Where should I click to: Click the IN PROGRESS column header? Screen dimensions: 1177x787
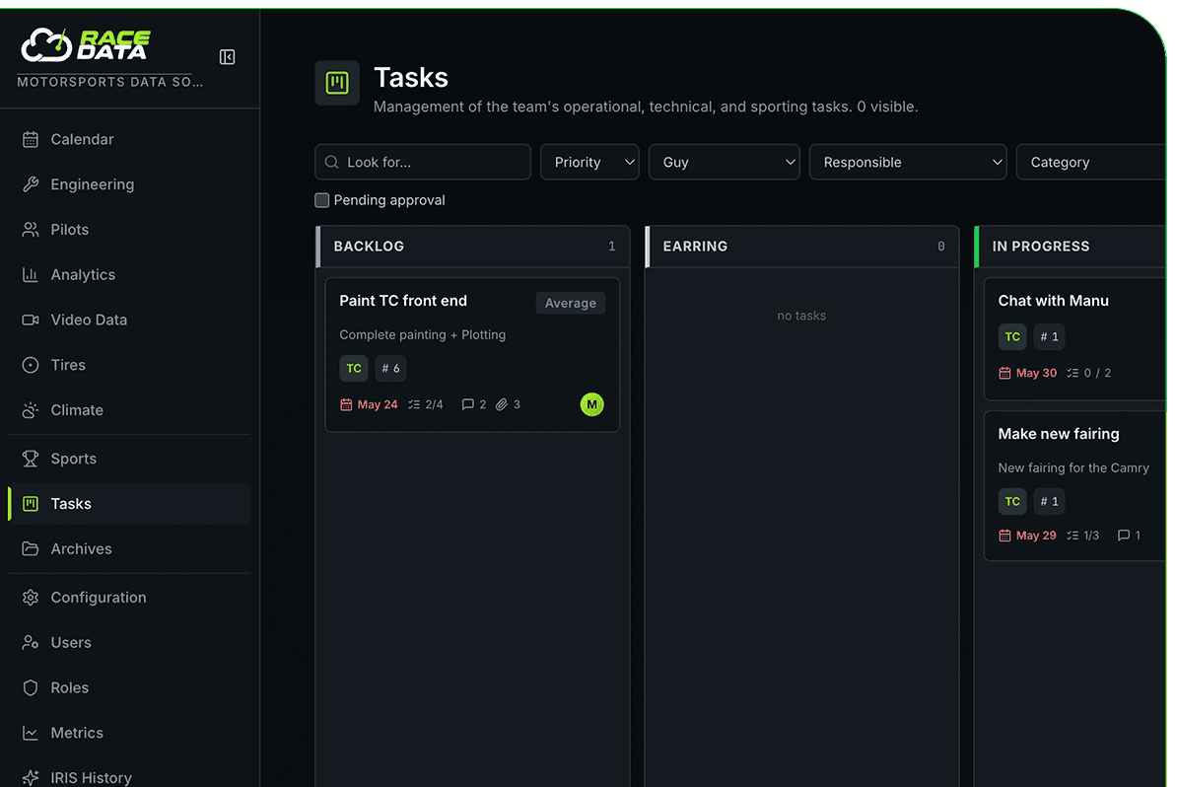pyautogui.click(x=1072, y=247)
